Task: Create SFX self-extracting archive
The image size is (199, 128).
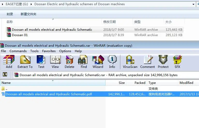Action: tap(178, 62)
